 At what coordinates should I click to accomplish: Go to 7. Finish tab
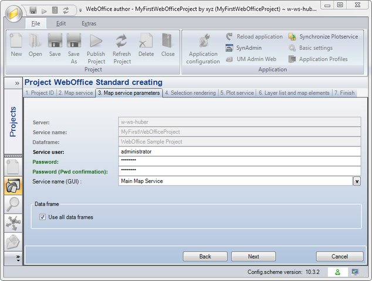click(344, 93)
